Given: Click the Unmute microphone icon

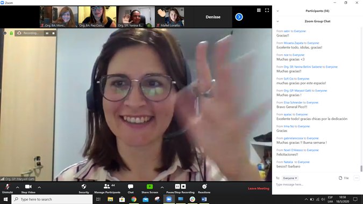Looking at the screenshot, I should (x=8, y=186).
